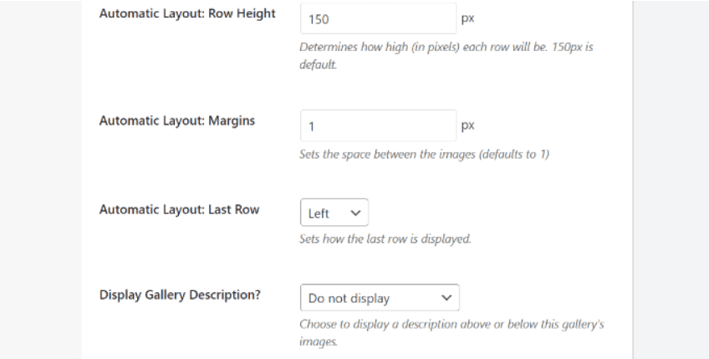
Task: Focus the Margins input field
Action: (x=378, y=126)
